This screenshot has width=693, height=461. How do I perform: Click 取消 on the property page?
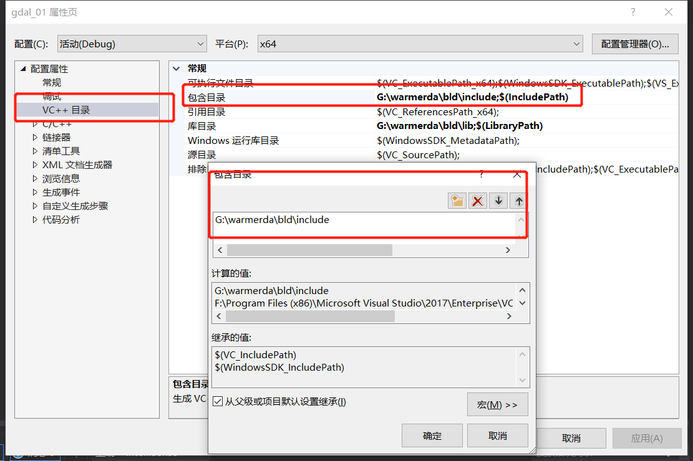point(571,438)
